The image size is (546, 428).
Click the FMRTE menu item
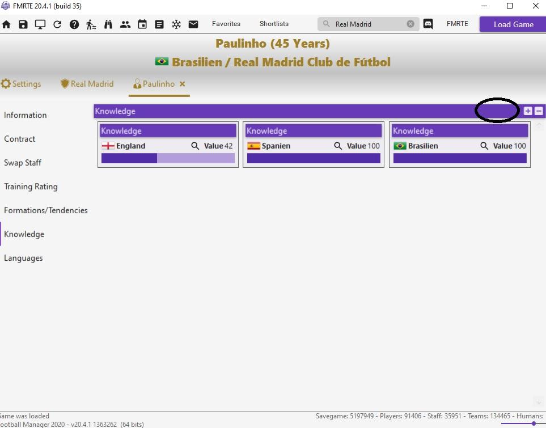click(457, 24)
